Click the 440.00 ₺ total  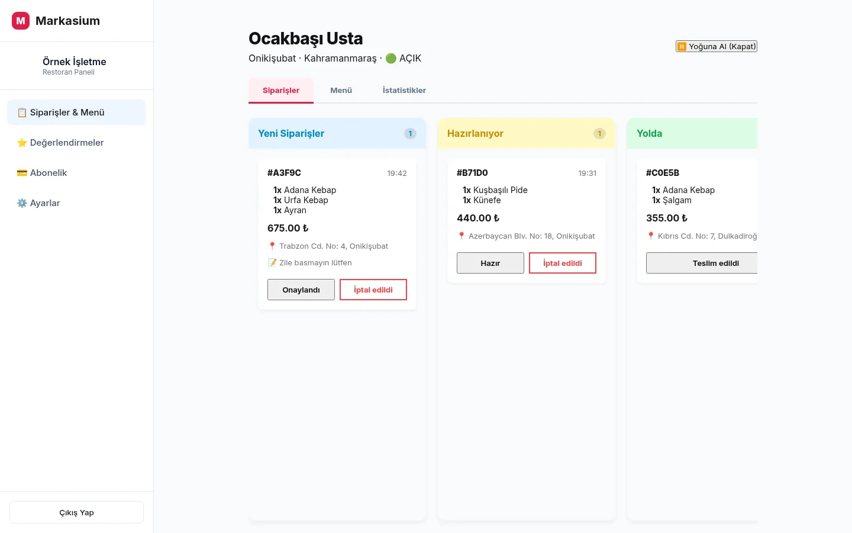tap(478, 218)
